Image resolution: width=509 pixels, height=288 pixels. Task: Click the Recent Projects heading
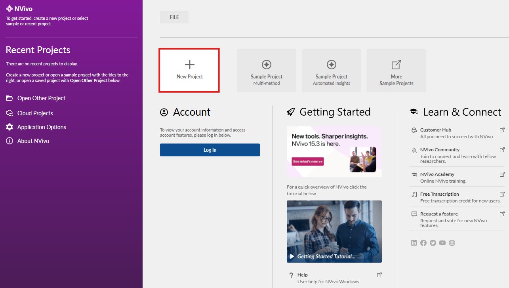[x=38, y=50]
